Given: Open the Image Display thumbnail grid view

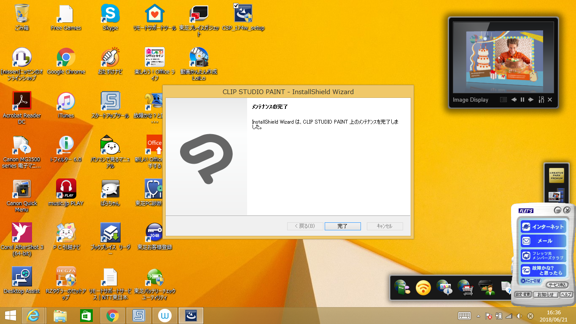Looking at the screenshot, I should 503,100.
